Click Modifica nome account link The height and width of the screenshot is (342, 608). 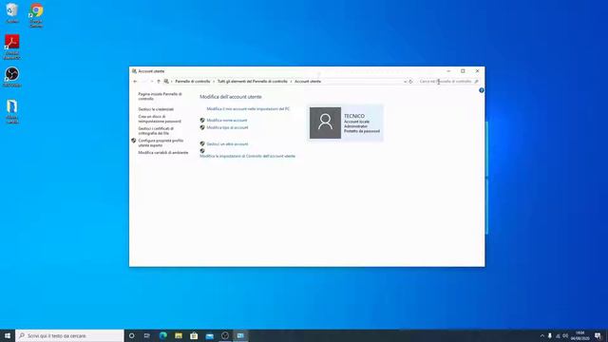227,121
